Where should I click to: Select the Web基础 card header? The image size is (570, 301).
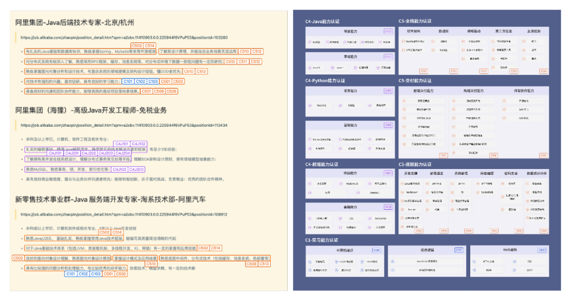pos(510,250)
